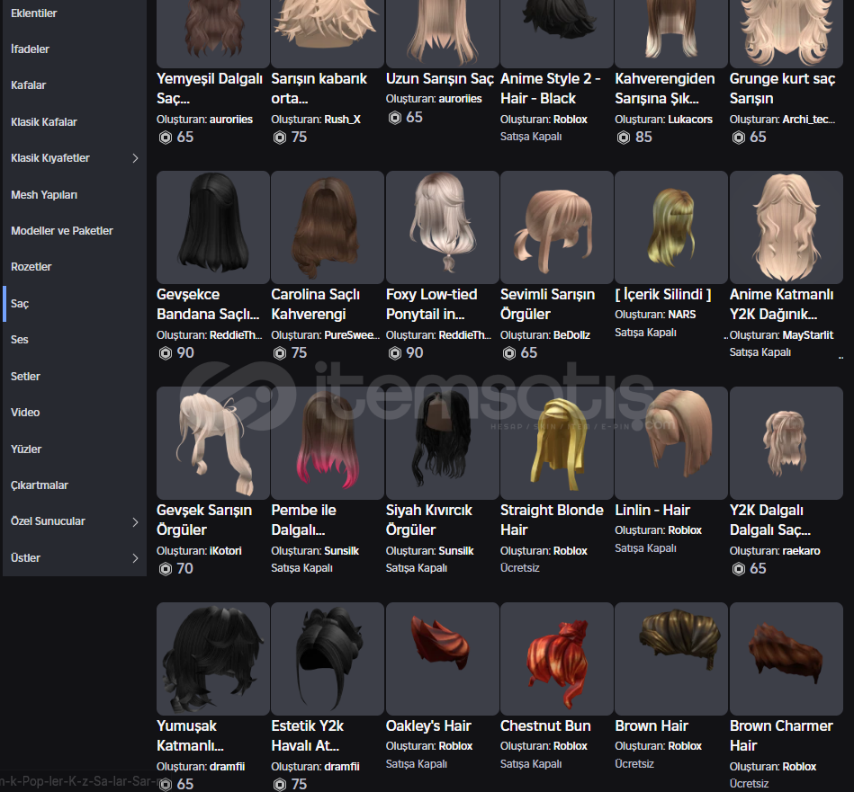Open creator raekaro profile link

click(802, 551)
